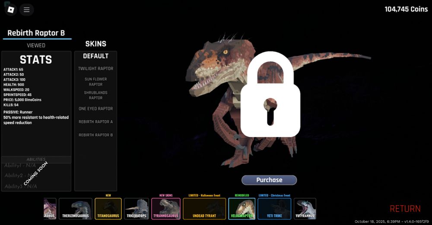This screenshot has height=225, width=432.
Task: Select the Therizinosaurus dinosaur card
Action: click(76, 209)
